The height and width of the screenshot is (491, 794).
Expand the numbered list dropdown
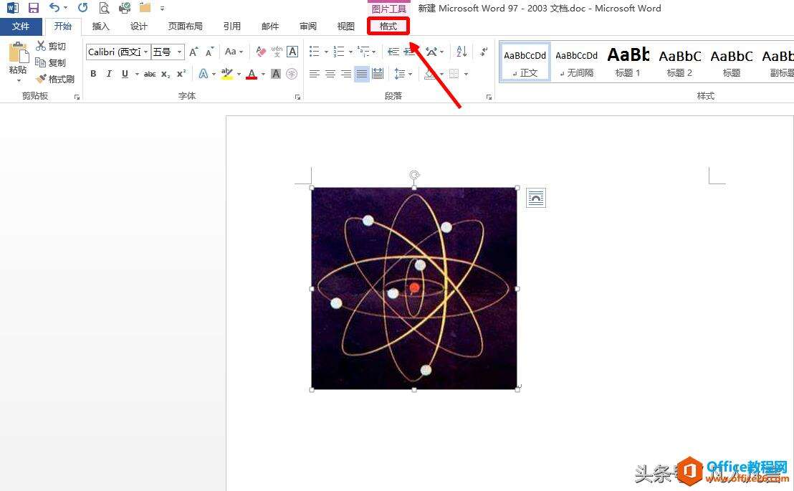(350, 52)
